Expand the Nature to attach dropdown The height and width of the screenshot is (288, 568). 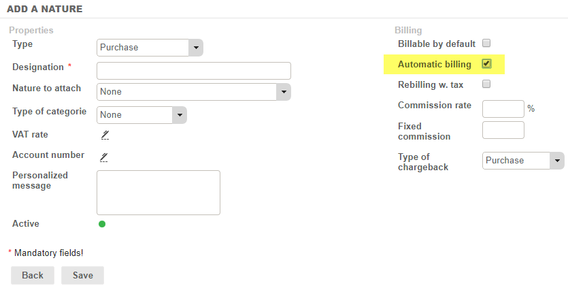[194, 91]
